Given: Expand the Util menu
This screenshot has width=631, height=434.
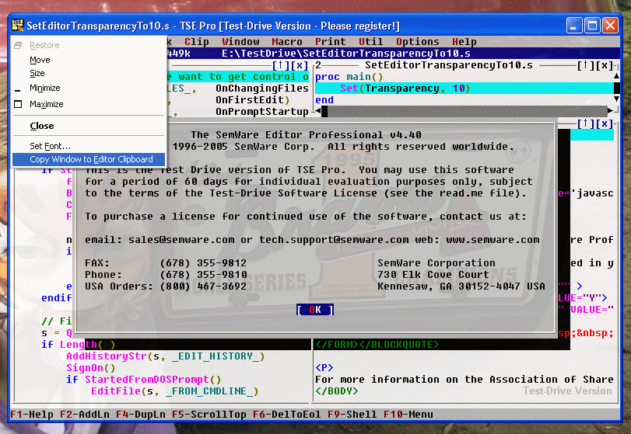Looking at the screenshot, I should (x=370, y=42).
